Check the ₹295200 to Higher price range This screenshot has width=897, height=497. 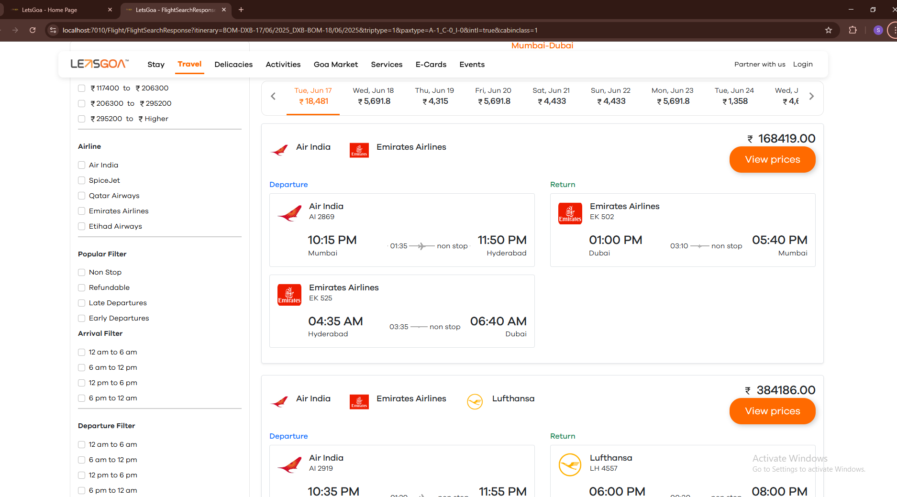click(x=81, y=119)
